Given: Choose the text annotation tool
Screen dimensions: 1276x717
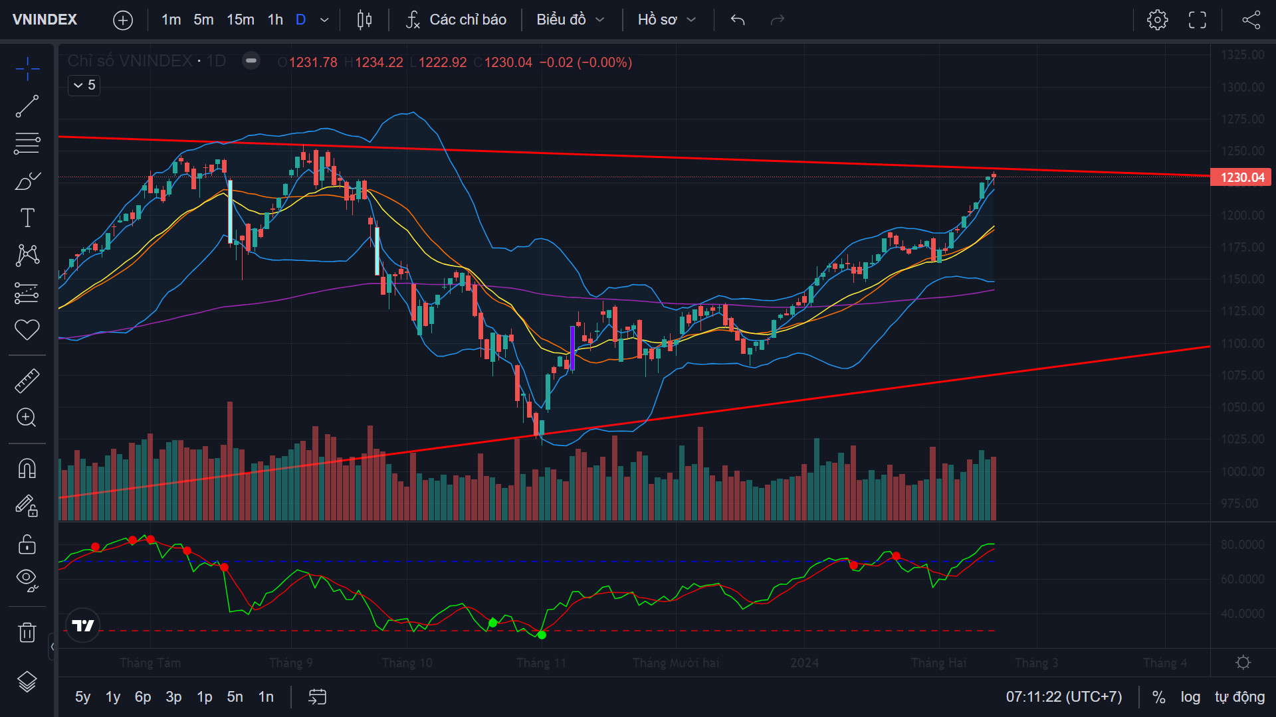Looking at the screenshot, I should tap(27, 218).
